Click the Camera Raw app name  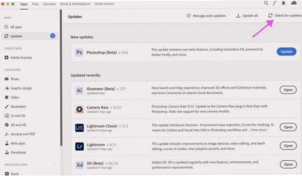[98, 107]
